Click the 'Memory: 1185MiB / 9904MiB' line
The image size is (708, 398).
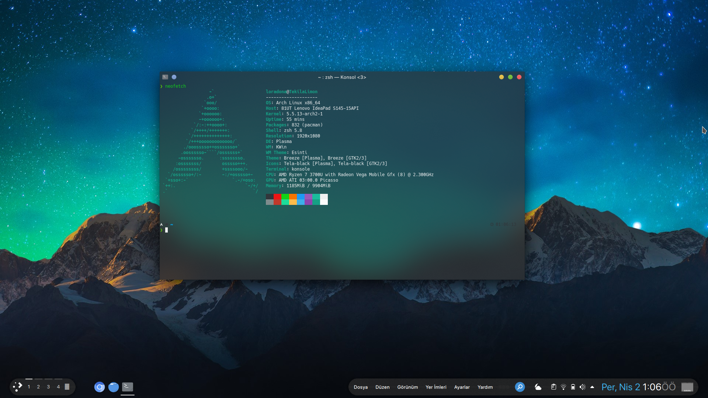pyautogui.click(x=298, y=186)
